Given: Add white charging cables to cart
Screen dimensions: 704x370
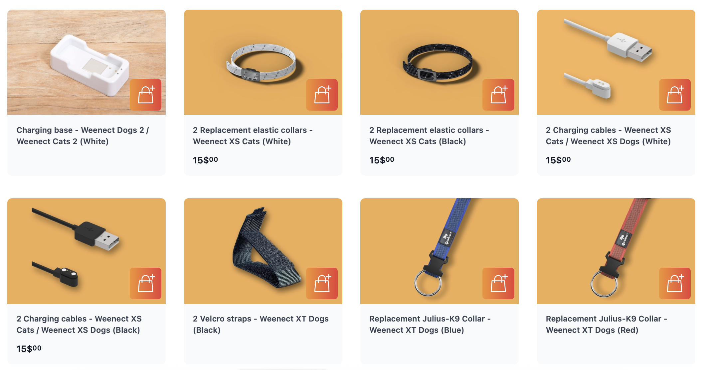Looking at the screenshot, I should [x=675, y=95].
